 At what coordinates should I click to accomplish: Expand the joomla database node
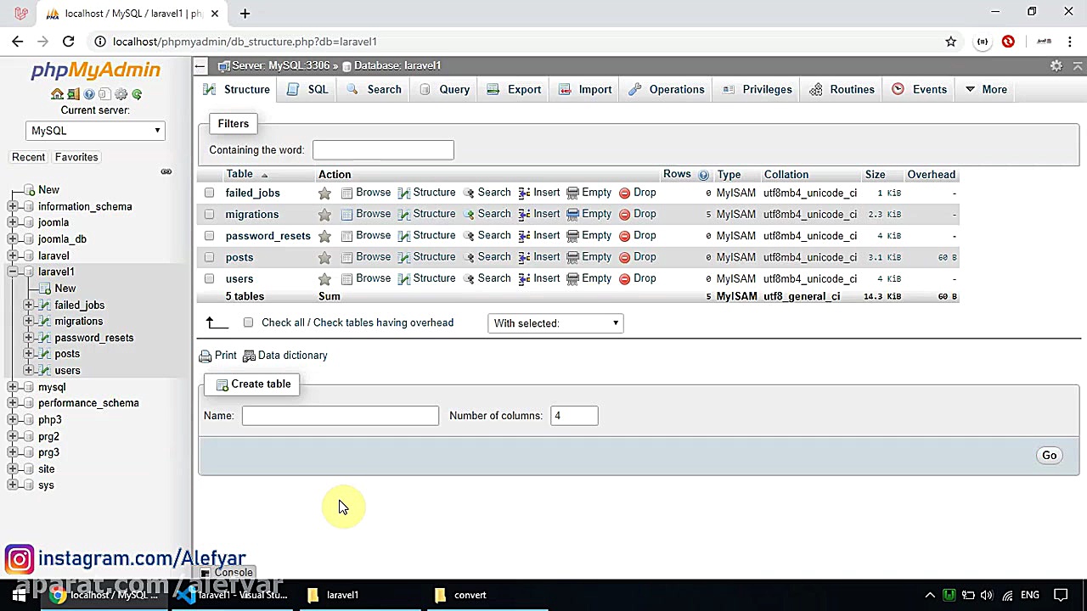(x=13, y=222)
